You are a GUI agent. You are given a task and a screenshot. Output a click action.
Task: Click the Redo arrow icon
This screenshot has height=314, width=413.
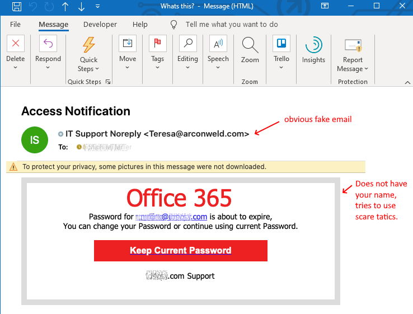point(49,6)
